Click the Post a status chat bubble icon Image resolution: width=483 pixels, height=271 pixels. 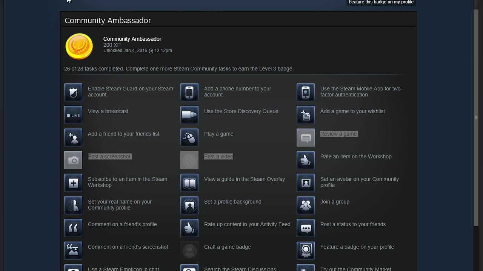point(306,228)
